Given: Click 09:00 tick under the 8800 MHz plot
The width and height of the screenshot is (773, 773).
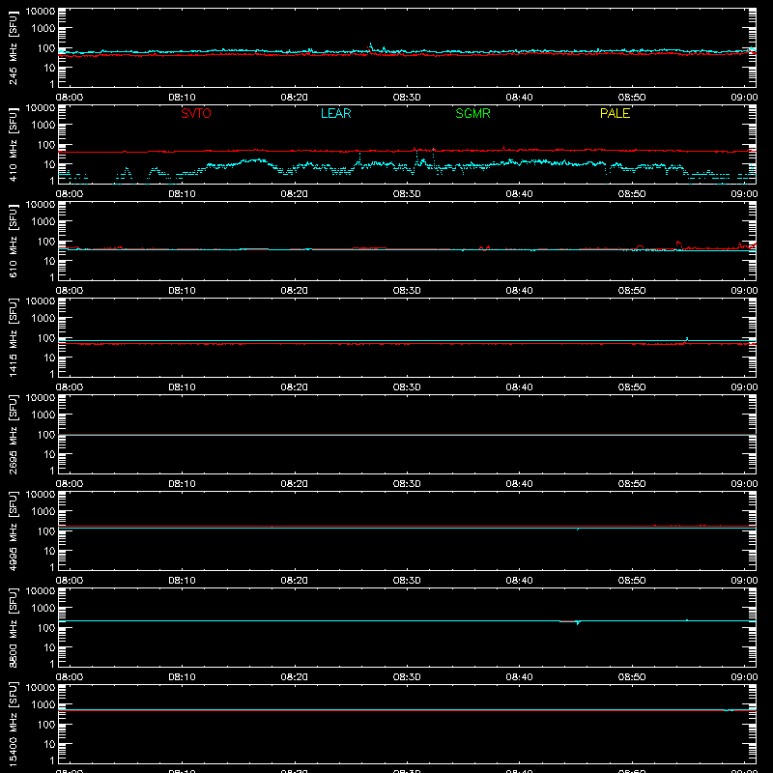Looking at the screenshot, I should click(744, 677).
